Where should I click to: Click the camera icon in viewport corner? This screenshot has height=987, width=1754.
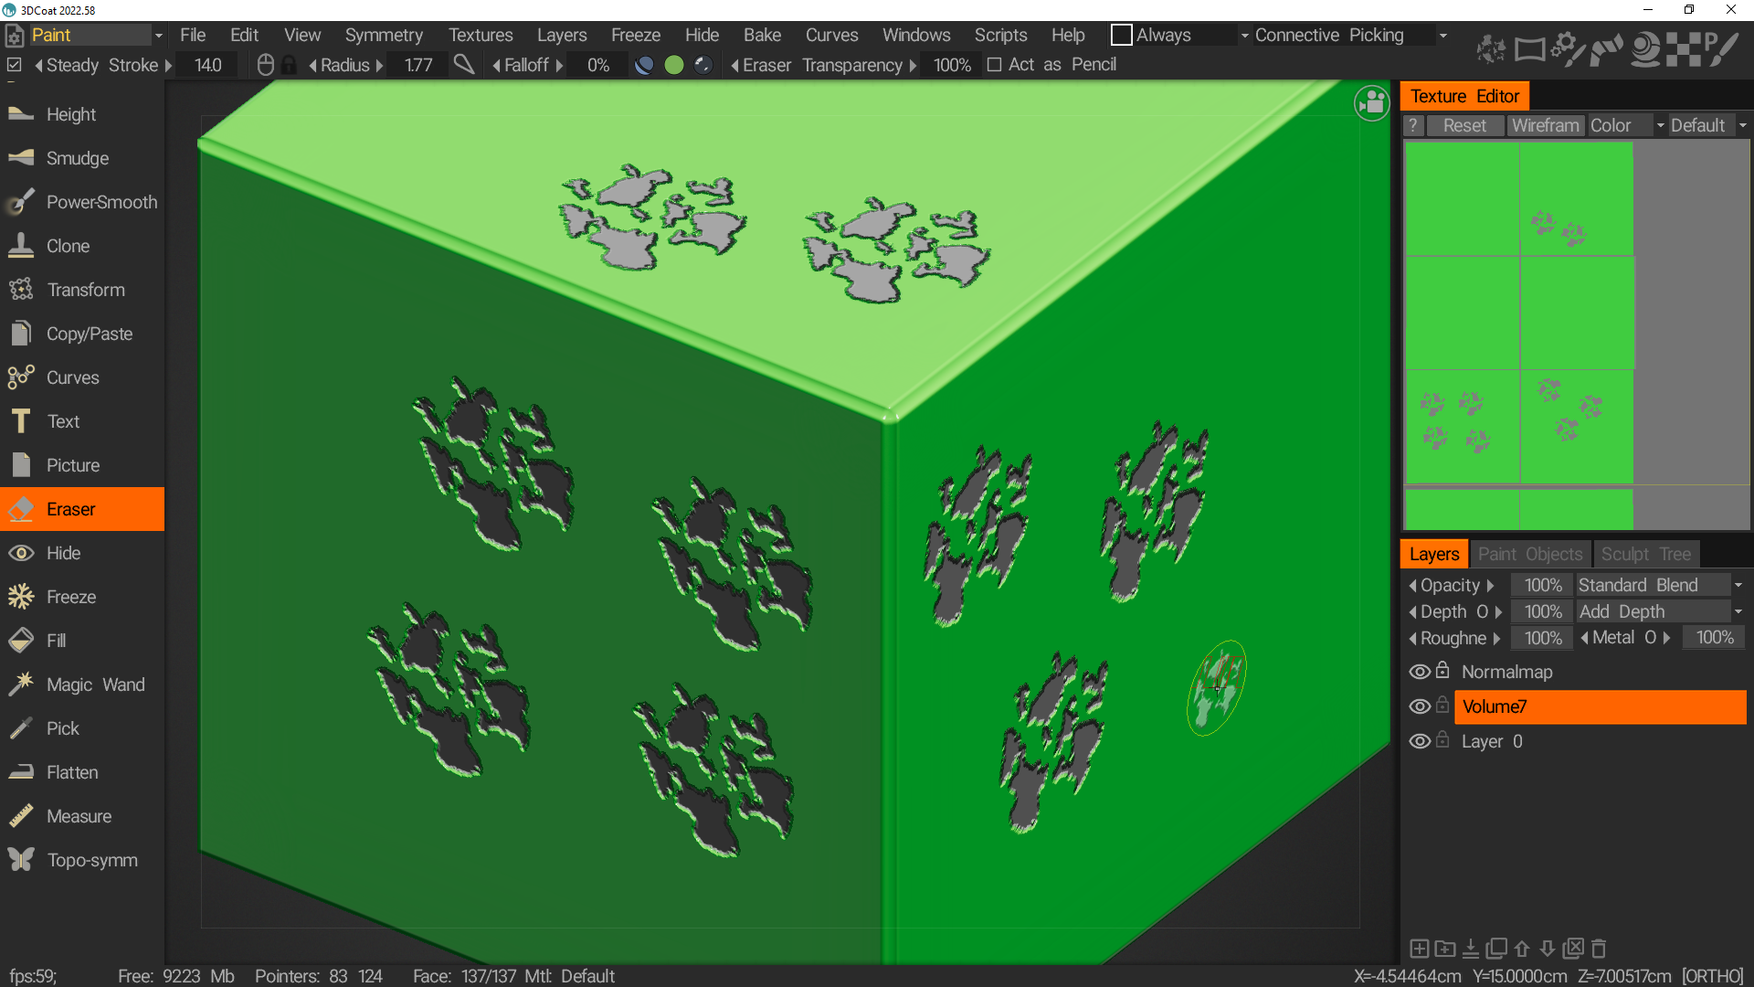pyautogui.click(x=1371, y=103)
